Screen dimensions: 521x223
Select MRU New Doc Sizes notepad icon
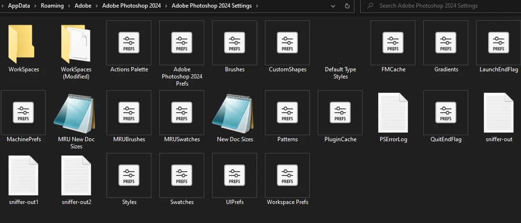pyautogui.click(x=74, y=114)
